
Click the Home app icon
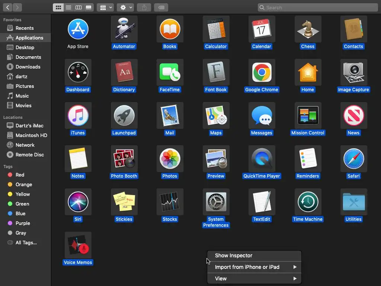(x=308, y=72)
